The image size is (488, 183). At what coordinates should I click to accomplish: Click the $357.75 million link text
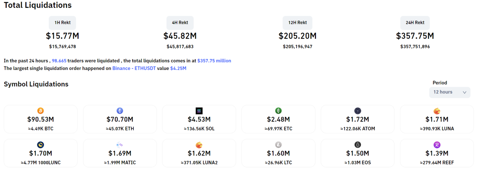(214, 60)
